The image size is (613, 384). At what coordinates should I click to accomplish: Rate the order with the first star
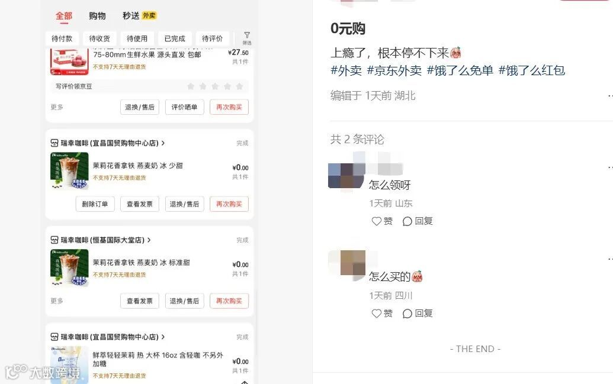[191, 86]
